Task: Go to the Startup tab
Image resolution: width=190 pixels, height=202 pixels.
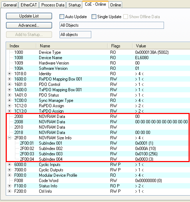Action: tap(75, 5)
